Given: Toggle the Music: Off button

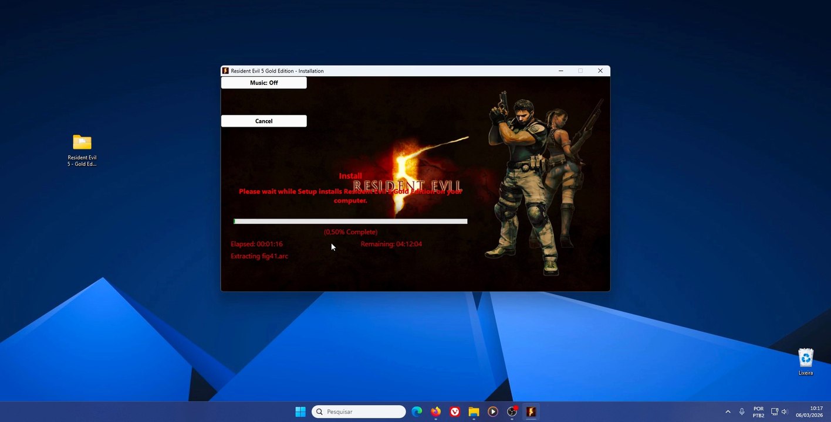Looking at the screenshot, I should point(264,83).
